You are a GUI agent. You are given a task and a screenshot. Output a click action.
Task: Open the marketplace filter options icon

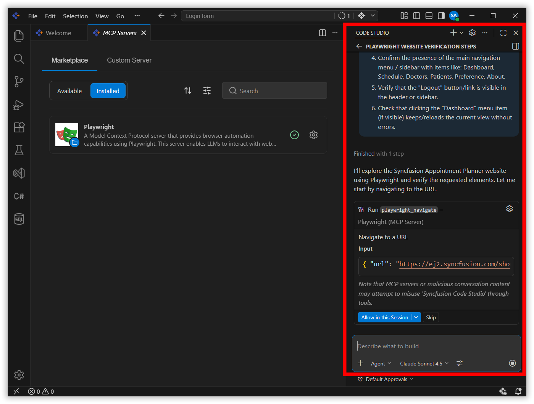pos(207,90)
